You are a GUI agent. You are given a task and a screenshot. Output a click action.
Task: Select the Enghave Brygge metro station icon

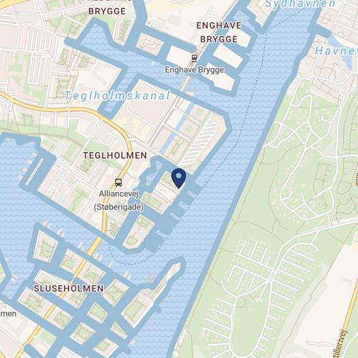195,58
